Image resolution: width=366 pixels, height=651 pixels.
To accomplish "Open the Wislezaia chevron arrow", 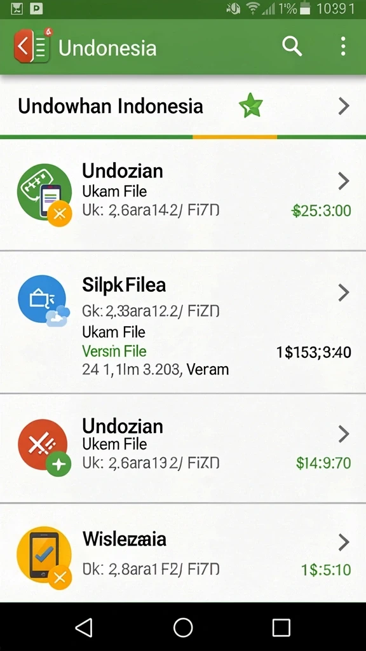I will click(x=344, y=542).
